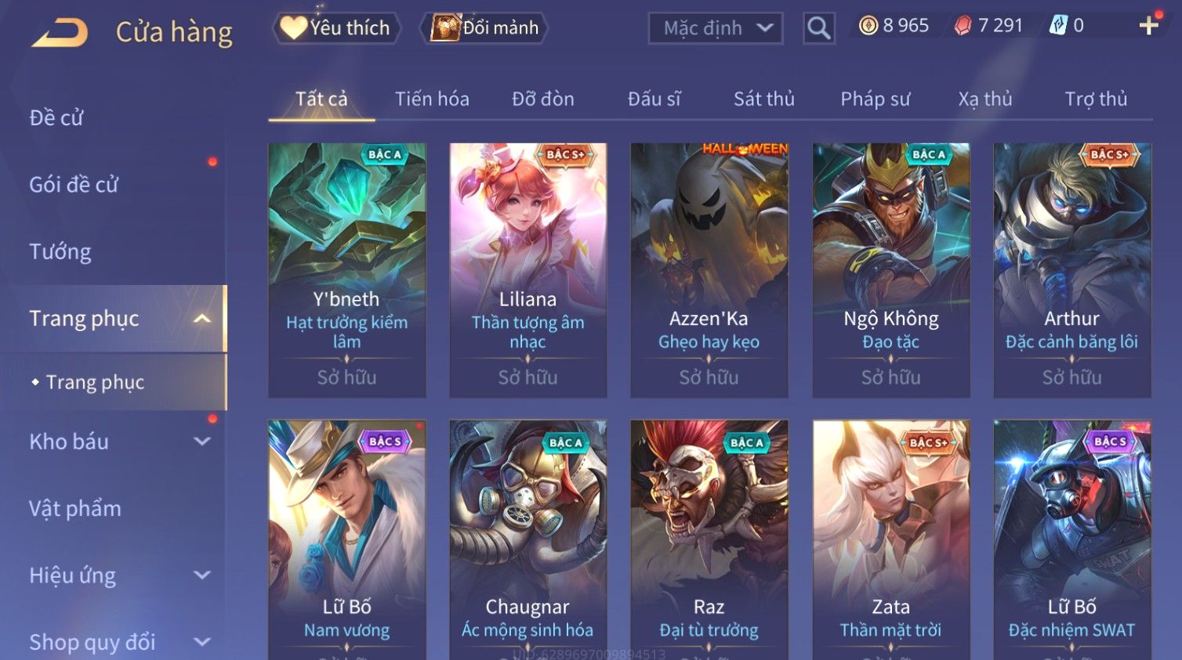Image resolution: width=1182 pixels, height=660 pixels.
Task: Select the Zata Thần mặt trời skin card
Action: (x=891, y=539)
